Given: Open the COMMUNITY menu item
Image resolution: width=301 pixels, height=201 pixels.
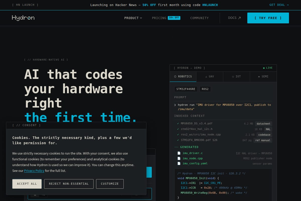Looking at the screenshot, I should tap(199, 18).
